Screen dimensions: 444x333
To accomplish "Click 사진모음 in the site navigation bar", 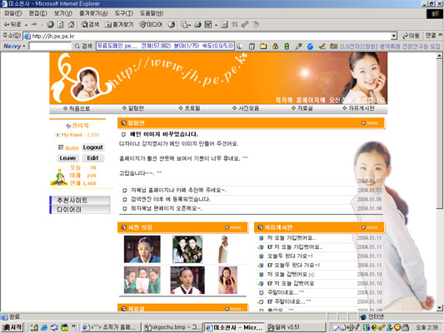I will coord(246,108).
